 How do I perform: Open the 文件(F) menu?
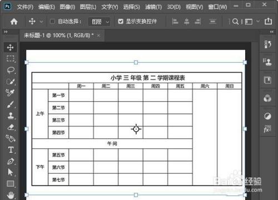click(x=25, y=7)
